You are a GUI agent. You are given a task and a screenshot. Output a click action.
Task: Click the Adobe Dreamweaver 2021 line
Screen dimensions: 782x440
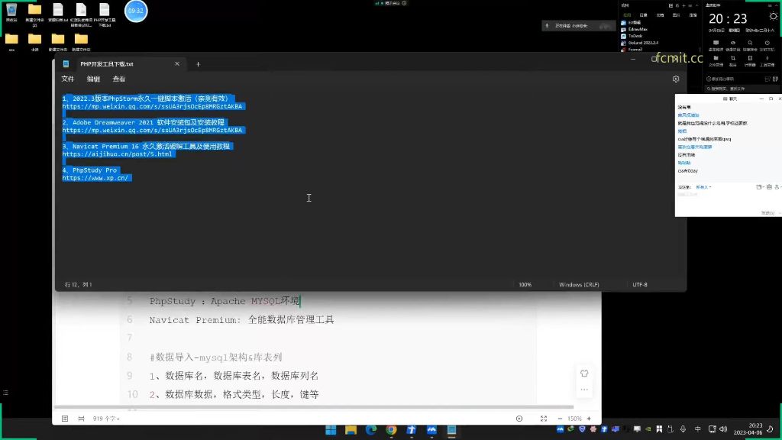pos(144,122)
